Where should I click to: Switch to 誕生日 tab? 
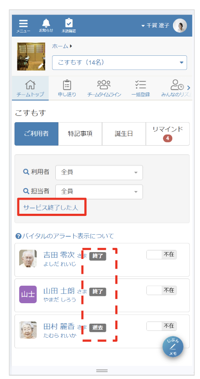point(124,134)
